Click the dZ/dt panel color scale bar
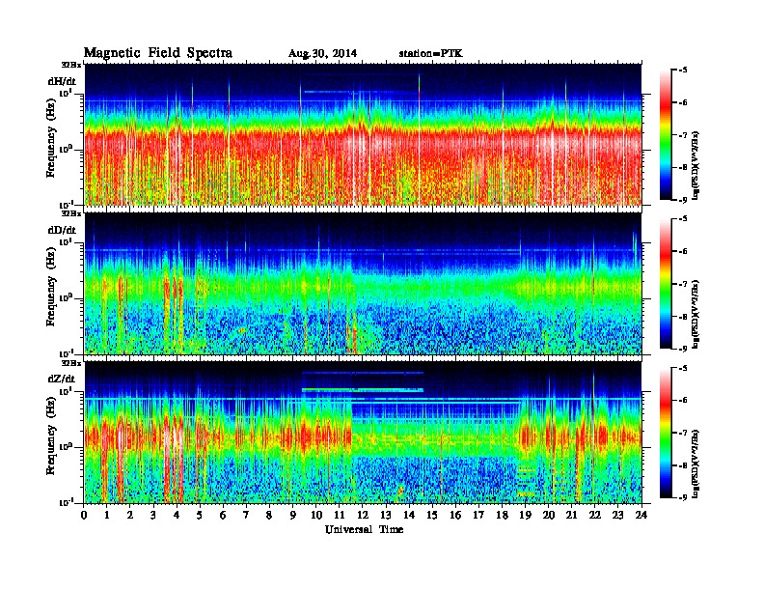Image resolution: width=764 pixels, height=591 pixels. coord(666,433)
